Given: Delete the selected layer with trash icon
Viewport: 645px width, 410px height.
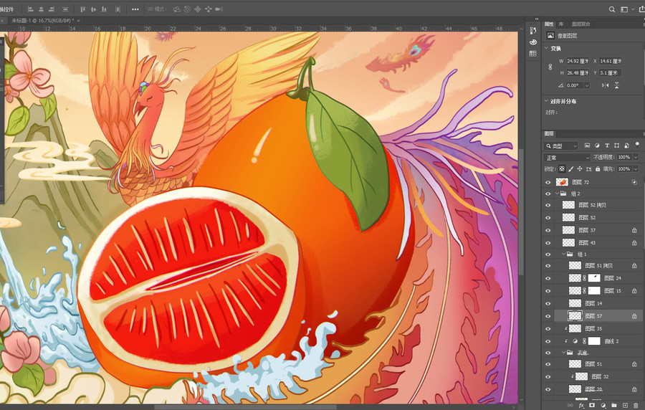Looking at the screenshot, I should pos(636,406).
